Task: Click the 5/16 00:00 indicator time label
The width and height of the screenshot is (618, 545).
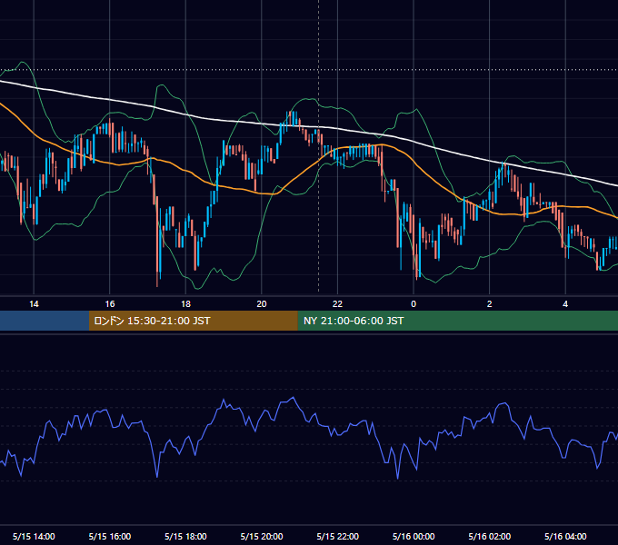Action: 414,536
